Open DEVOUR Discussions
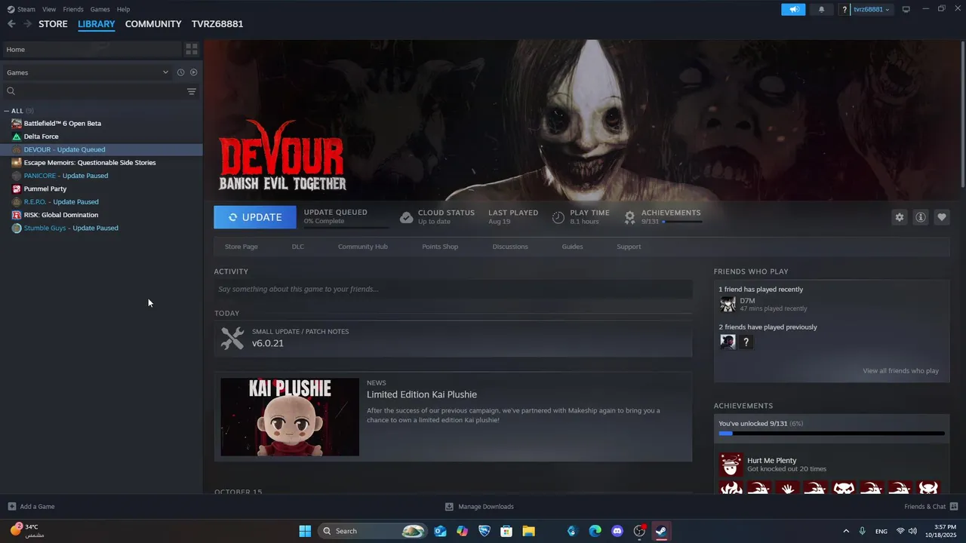 (510, 247)
